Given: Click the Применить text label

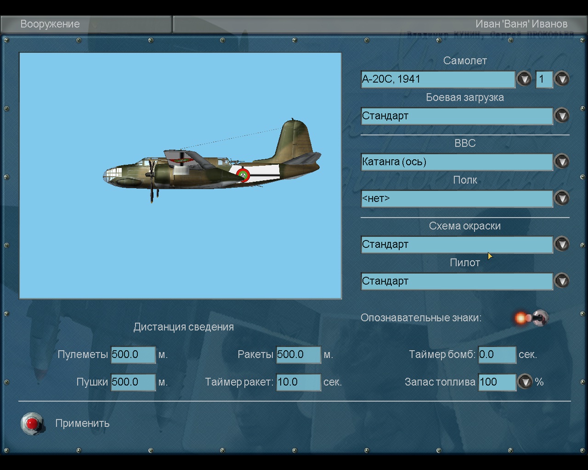Looking at the screenshot, I should tap(82, 423).
